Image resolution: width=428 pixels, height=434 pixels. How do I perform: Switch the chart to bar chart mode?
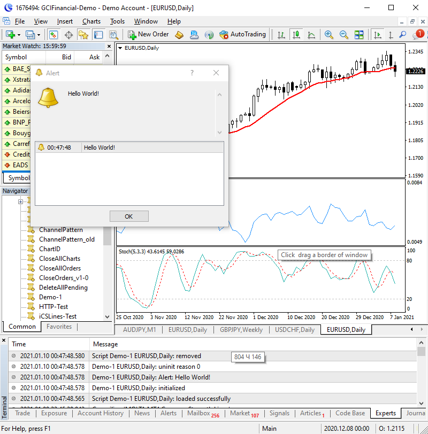(x=281, y=35)
